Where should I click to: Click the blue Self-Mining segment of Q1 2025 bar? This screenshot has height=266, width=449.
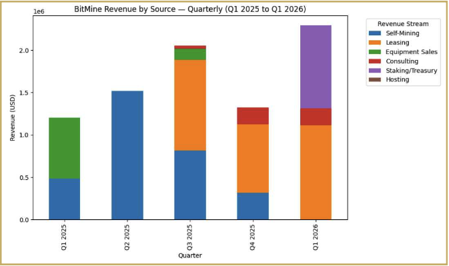click(65, 199)
